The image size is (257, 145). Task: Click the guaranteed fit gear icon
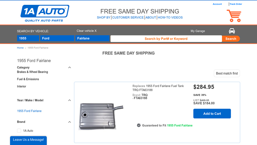139,125
